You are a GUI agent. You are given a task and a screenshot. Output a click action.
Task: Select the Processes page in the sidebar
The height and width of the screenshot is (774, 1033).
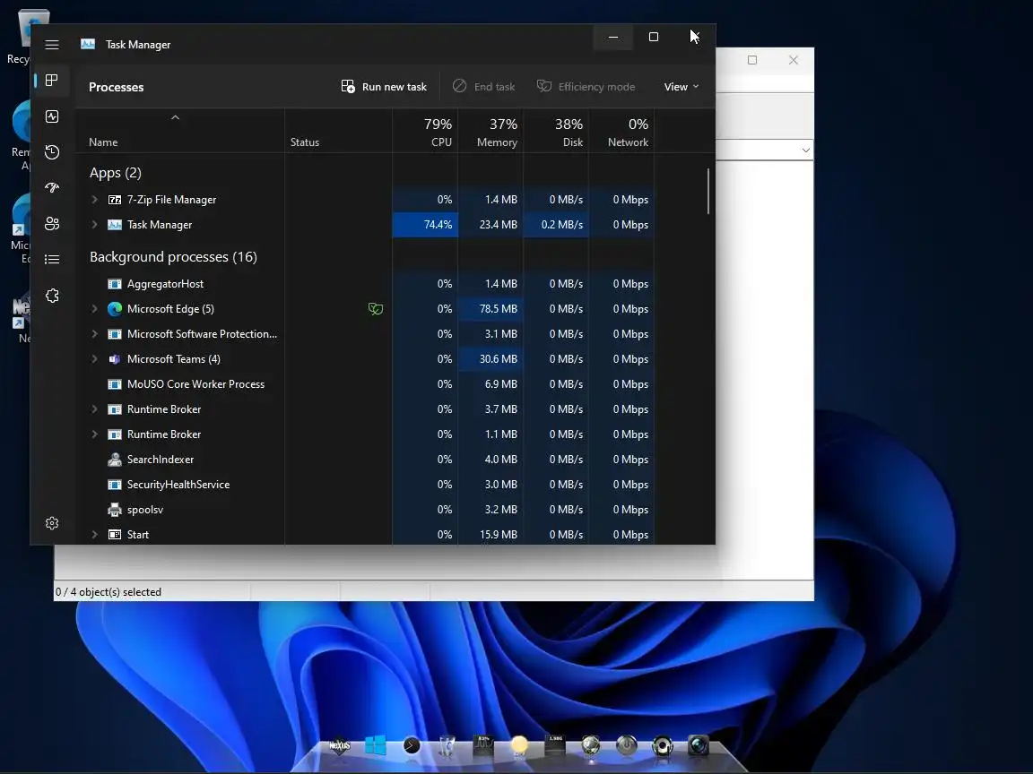pyautogui.click(x=52, y=81)
